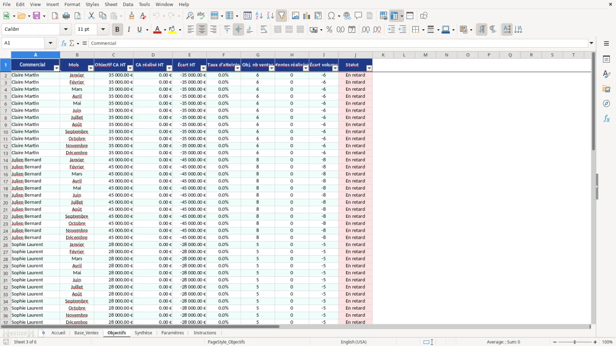Click the Cut scissors icon
Viewport: 616px width, 346px height.
(x=91, y=16)
